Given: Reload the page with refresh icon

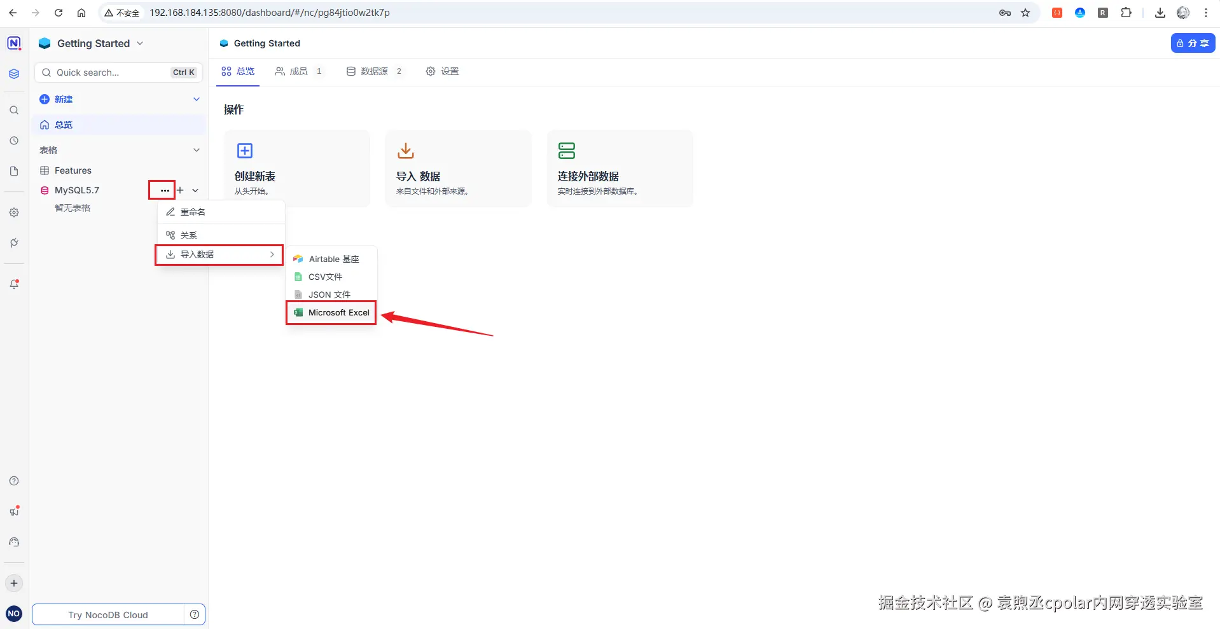Looking at the screenshot, I should (x=59, y=13).
